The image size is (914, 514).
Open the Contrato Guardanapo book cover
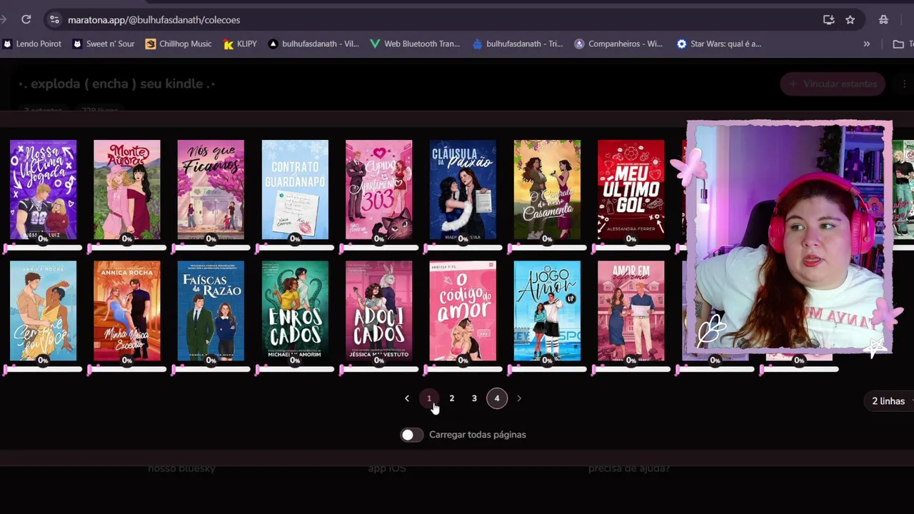point(295,189)
